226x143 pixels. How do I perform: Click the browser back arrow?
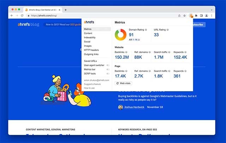pyautogui.click(x=12, y=15)
